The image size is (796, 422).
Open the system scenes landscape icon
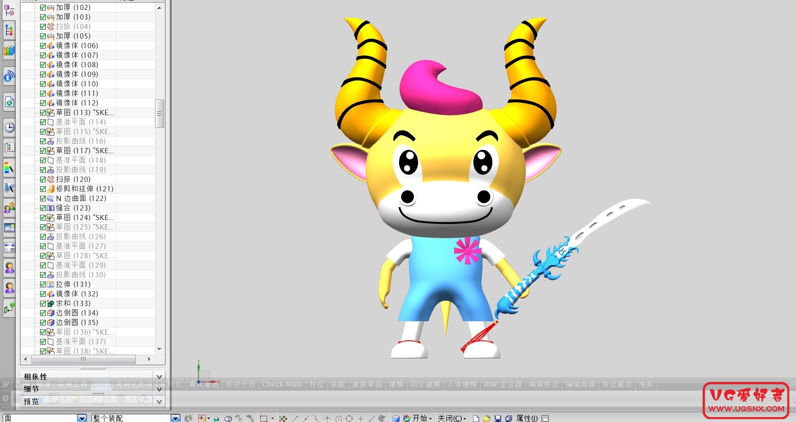(9, 228)
